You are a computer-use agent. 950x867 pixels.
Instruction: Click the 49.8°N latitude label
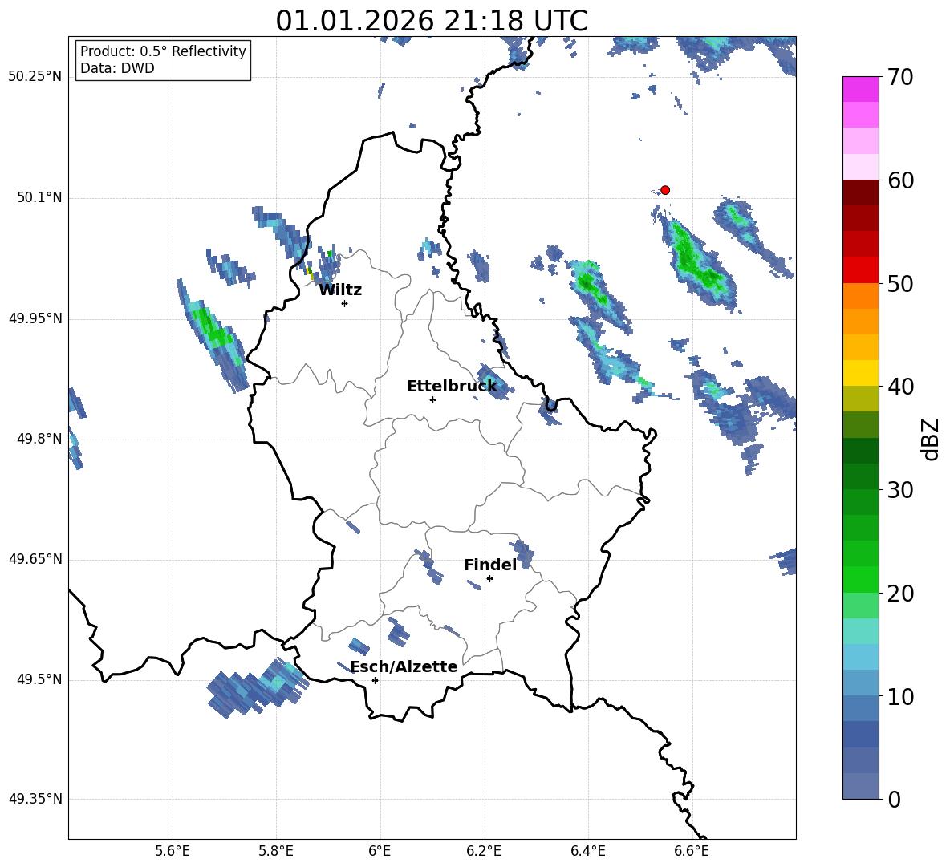click(39, 439)
